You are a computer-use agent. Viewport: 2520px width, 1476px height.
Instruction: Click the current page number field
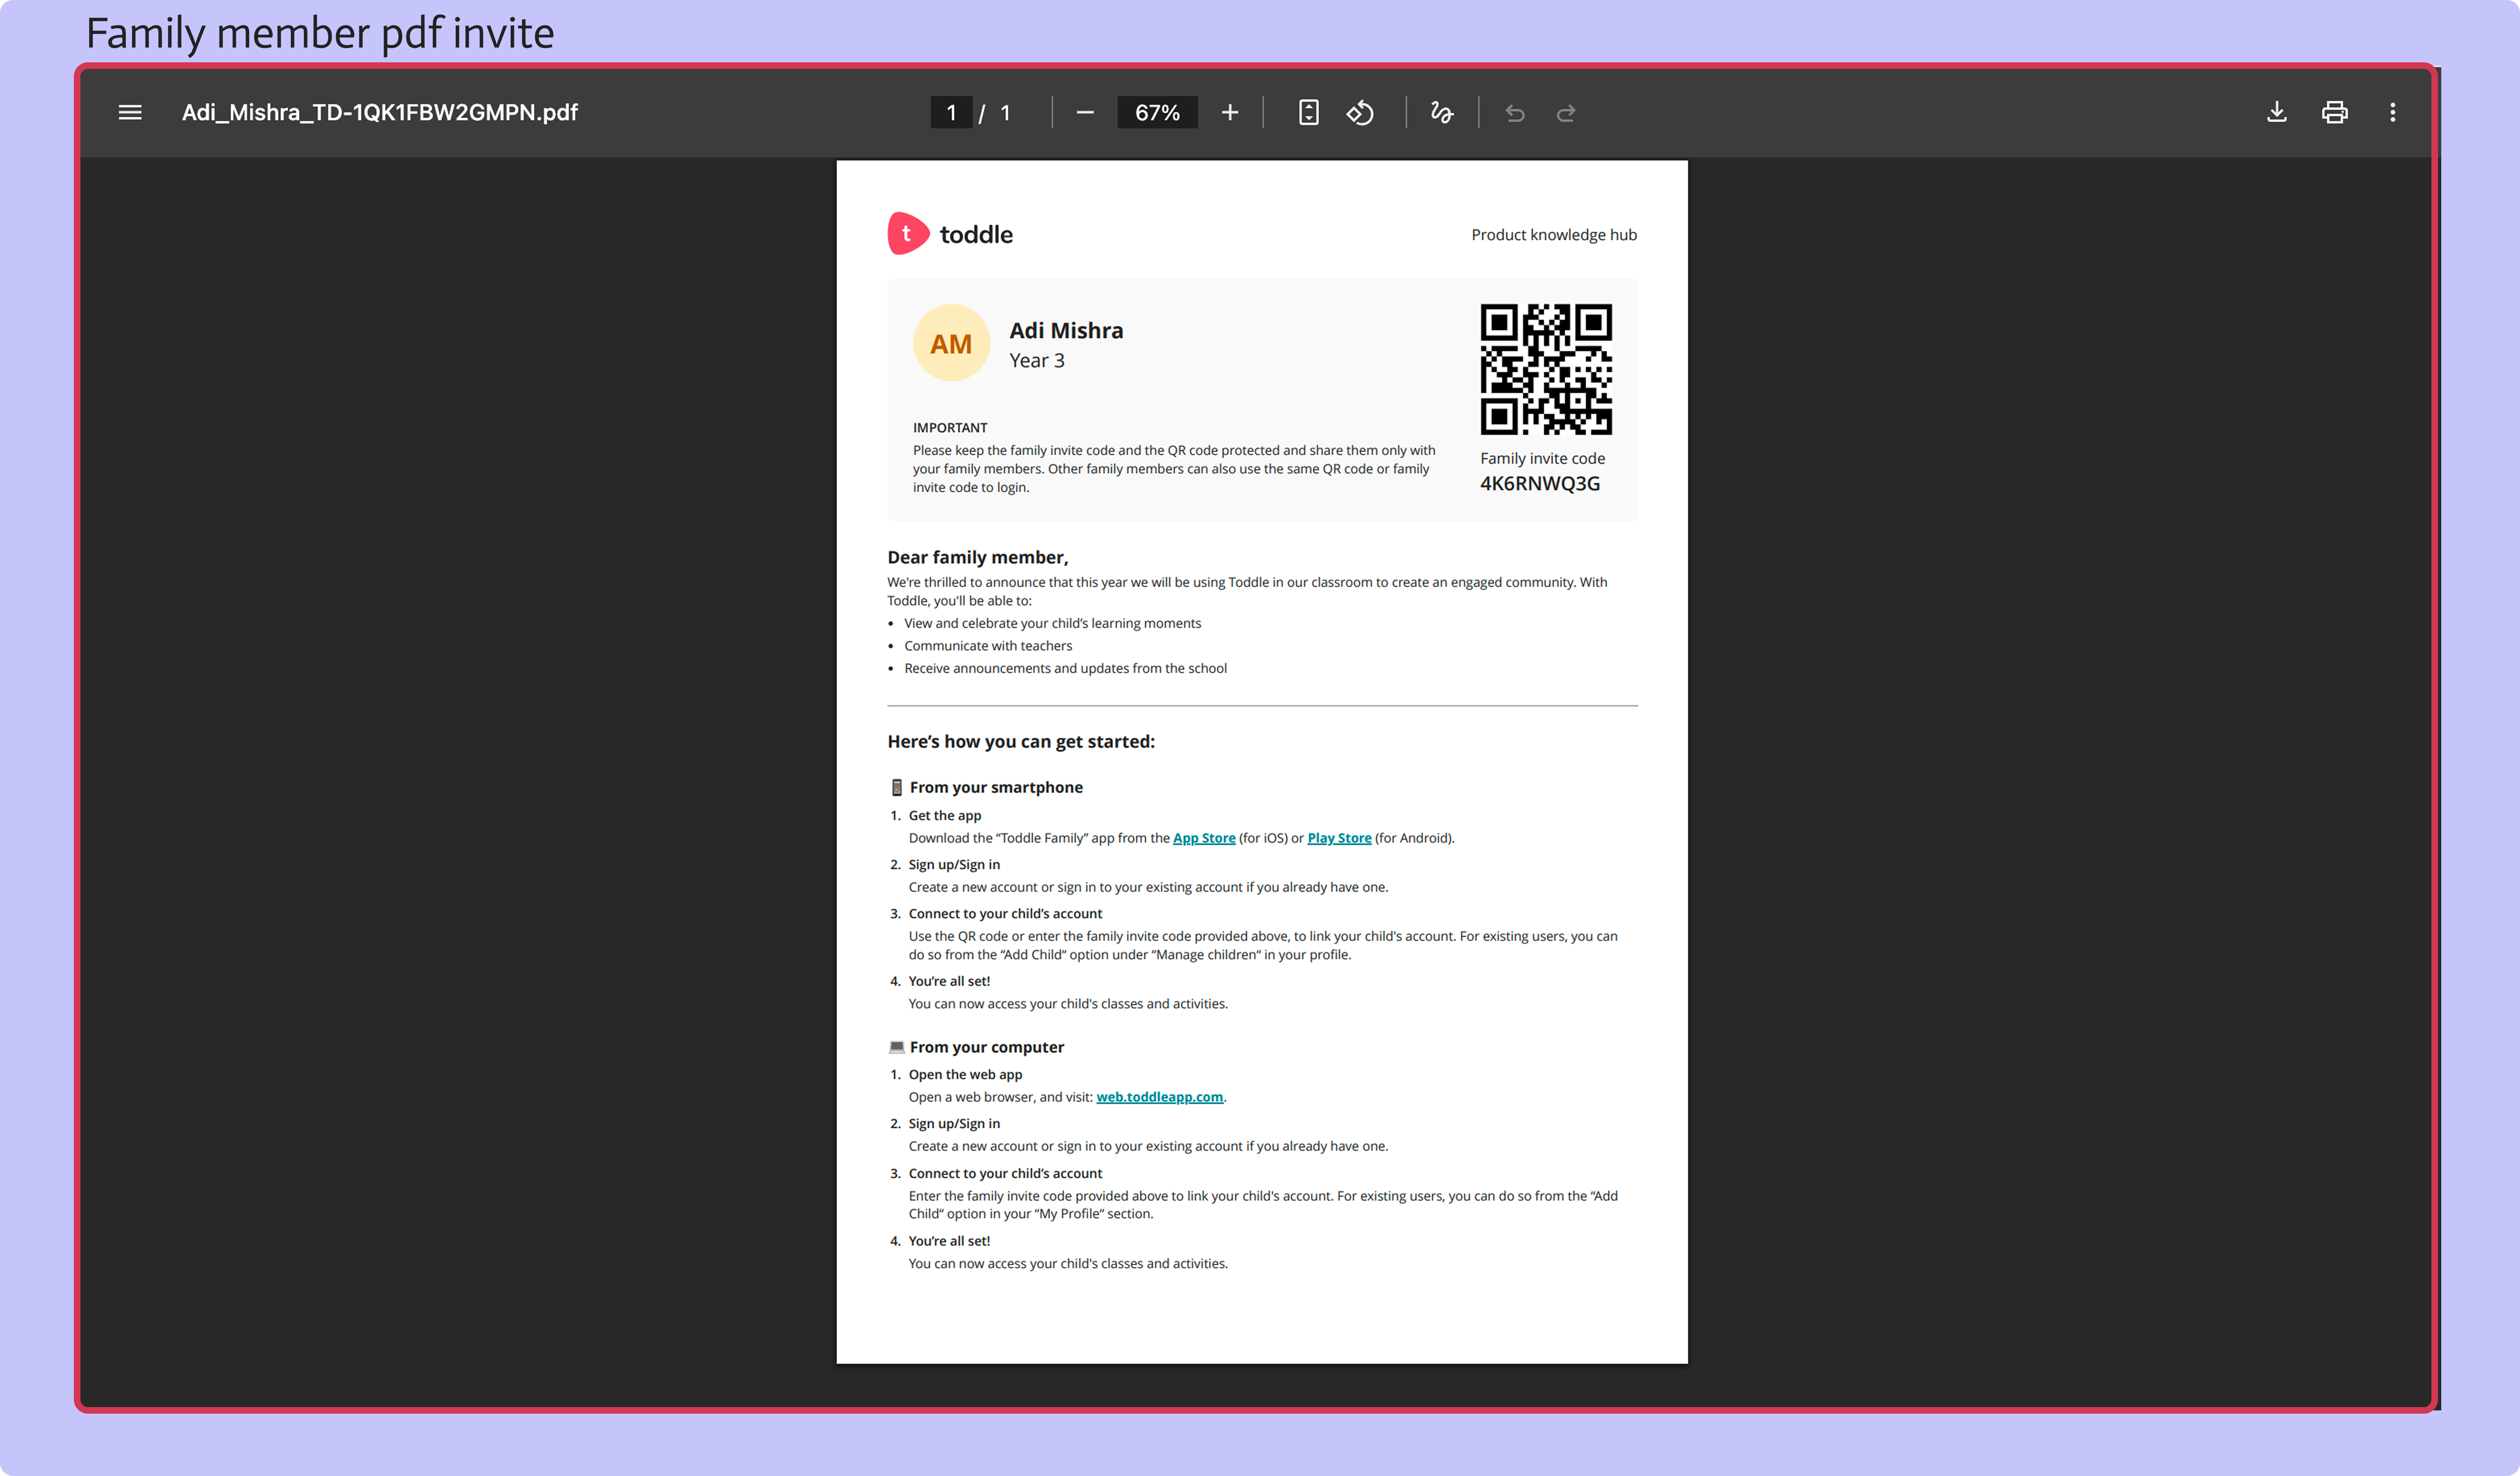pos(951,113)
